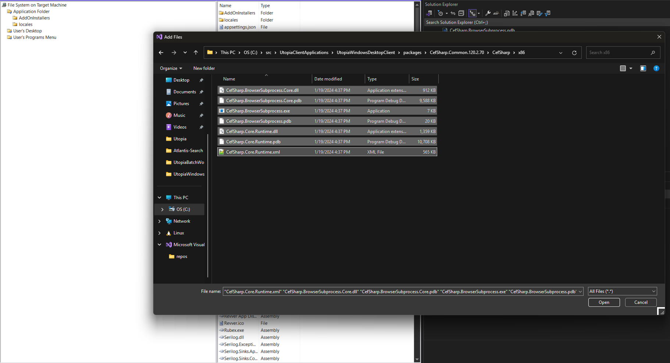Viewport: 670px width, 363px height.
Task: Expand address bar previous locations dropdown
Action: pyautogui.click(x=561, y=53)
